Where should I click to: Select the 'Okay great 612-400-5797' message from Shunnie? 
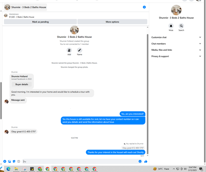23,132
